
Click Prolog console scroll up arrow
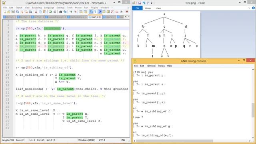(253, 70)
